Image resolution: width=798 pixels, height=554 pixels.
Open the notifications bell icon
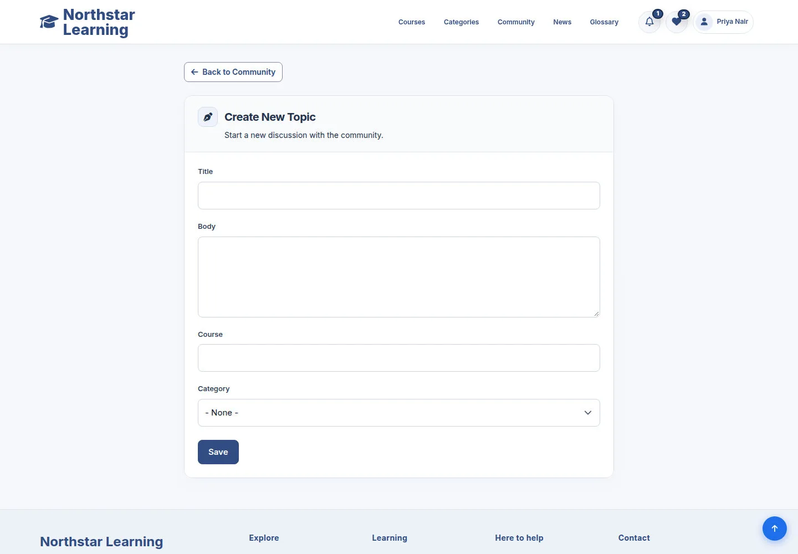649,22
